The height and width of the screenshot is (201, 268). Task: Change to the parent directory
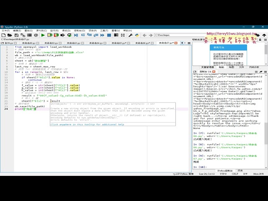pyautogui.click(x=264, y=35)
